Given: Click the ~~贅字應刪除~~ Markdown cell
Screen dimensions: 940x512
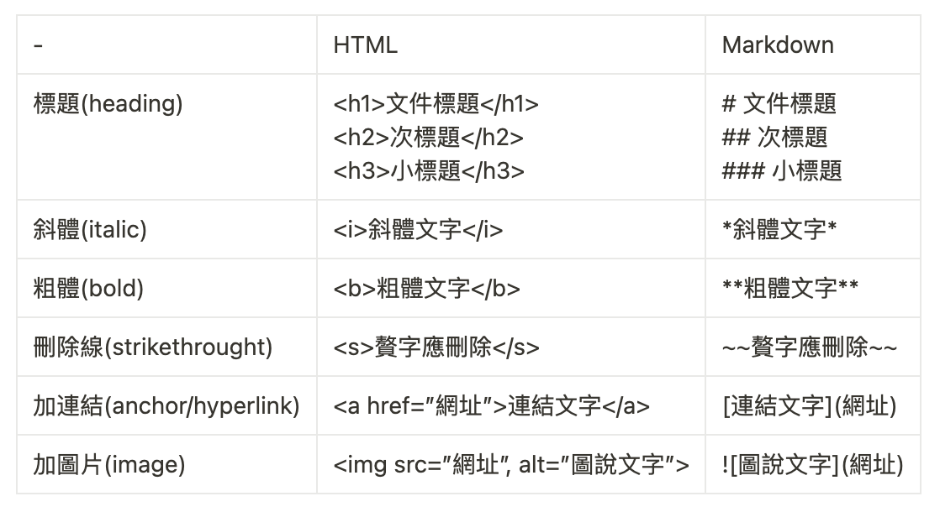Looking at the screenshot, I should click(x=810, y=347).
